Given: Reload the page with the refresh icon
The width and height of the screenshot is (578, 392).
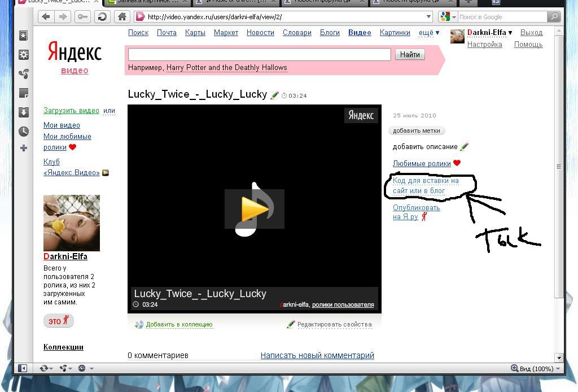Looking at the screenshot, I should tap(102, 16).
